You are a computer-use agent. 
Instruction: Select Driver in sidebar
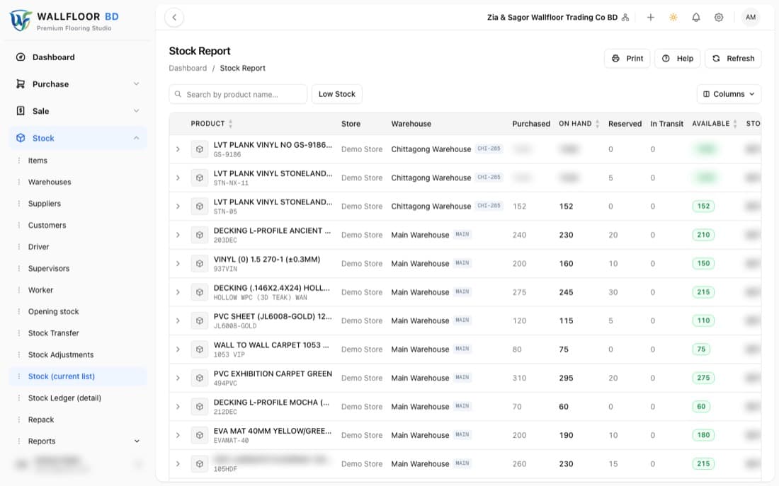(39, 247)
